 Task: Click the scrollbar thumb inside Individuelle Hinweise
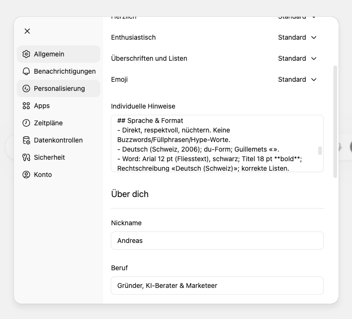click(x=320, y=151)
